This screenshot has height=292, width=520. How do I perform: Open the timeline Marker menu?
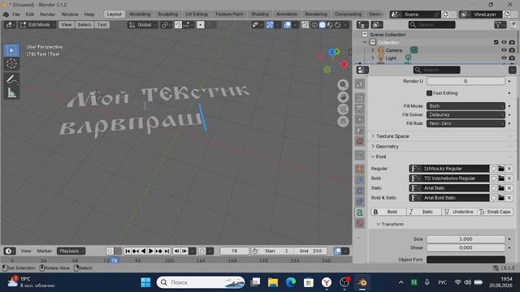pos(45,251)
